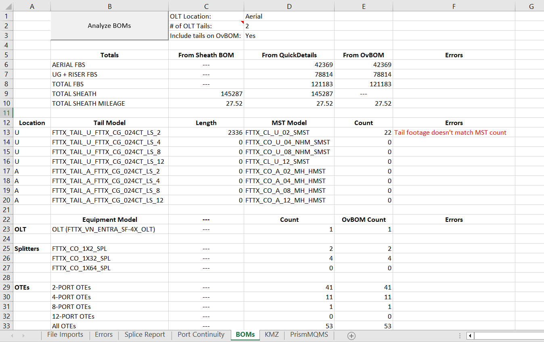Open the KMZ sheet tab
This screenshot has width=544, height=342.
point(272,335)
